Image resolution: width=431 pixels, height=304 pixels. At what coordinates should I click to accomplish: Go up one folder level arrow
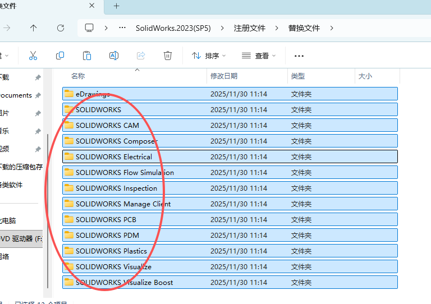(33, 28)
